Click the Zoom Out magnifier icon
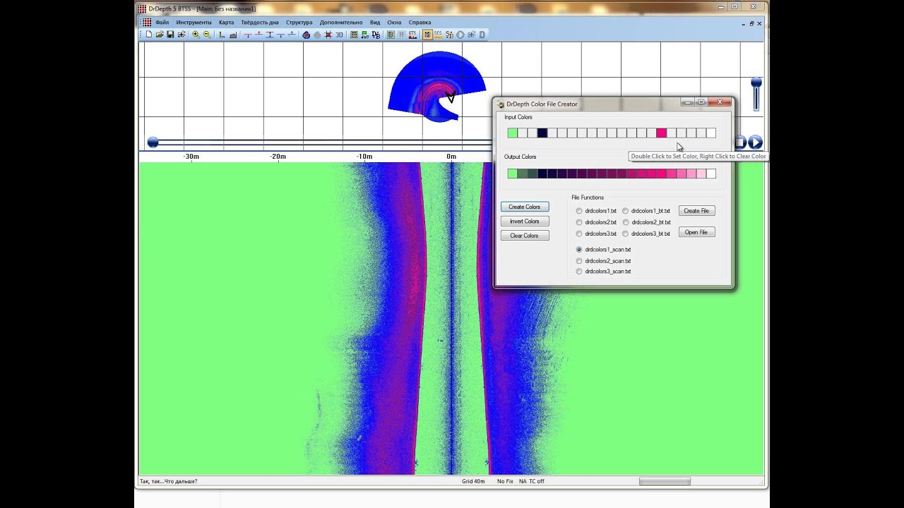 click(207, 35)
